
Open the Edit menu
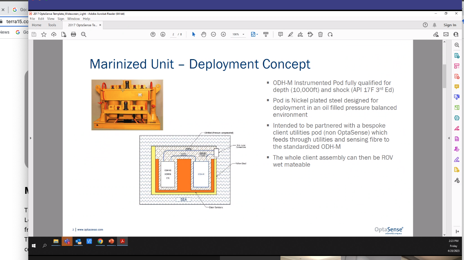coord(41,19)
